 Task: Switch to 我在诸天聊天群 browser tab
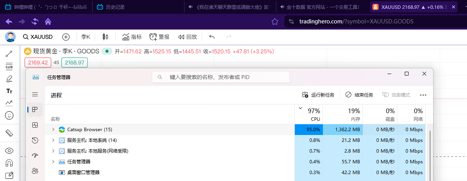(x=229, y=7)
